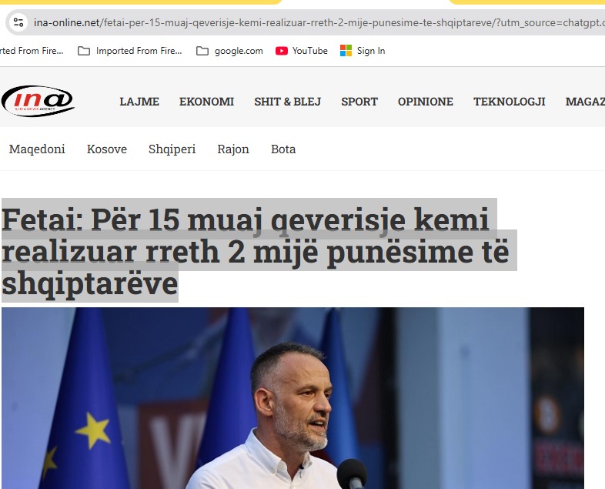Click the site information icon in address bar

coord(18,22)
